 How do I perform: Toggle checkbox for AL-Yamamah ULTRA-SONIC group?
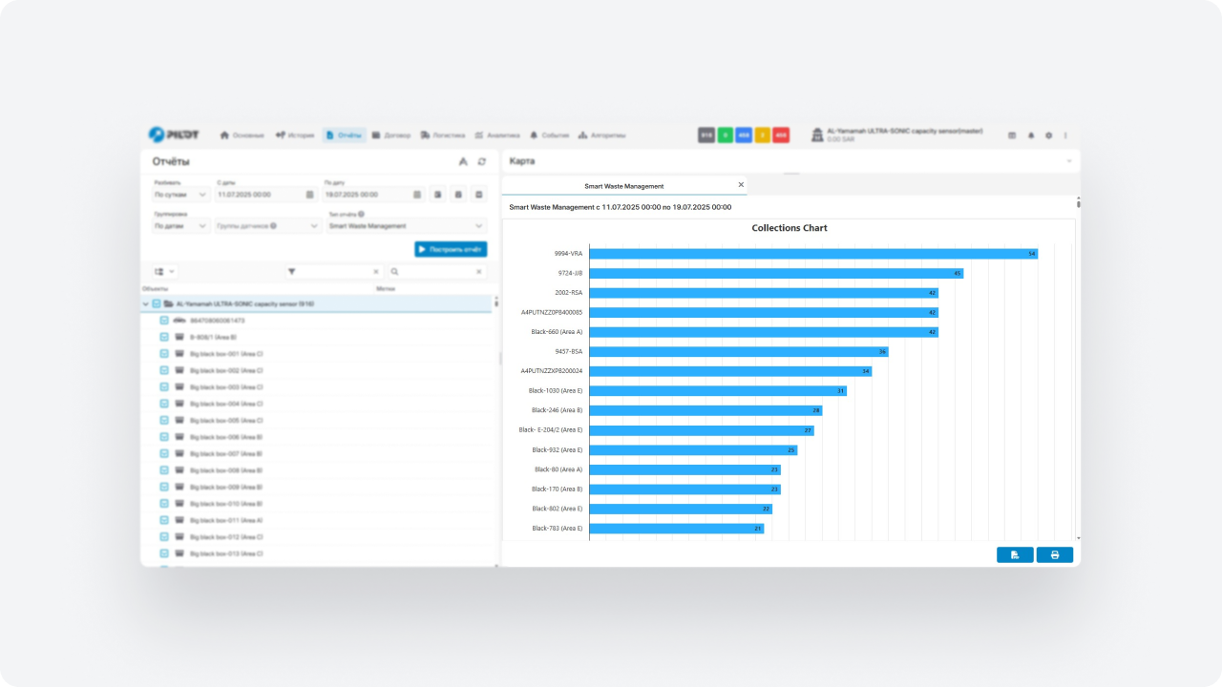[x=157, y=304]
